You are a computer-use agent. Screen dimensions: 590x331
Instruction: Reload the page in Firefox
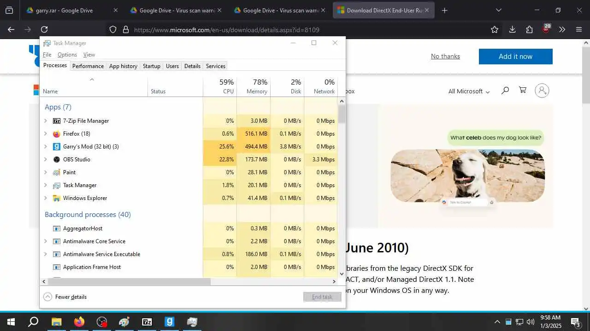44,29
